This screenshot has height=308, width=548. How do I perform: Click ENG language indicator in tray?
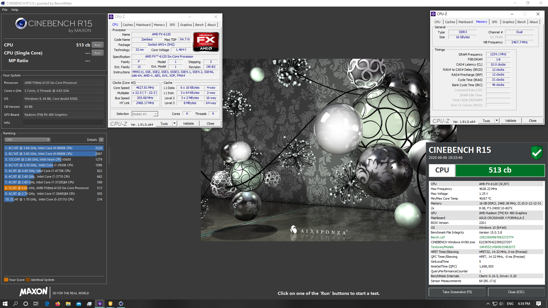point(510,304)
